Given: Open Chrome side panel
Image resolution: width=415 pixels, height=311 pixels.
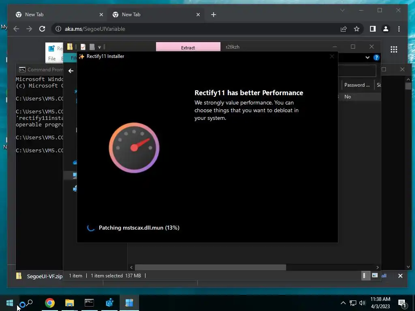Looking at the screenshot, I should coord(373,29).
